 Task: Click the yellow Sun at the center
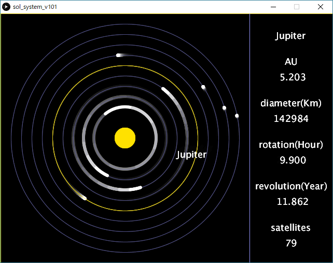tap(125, 138)
